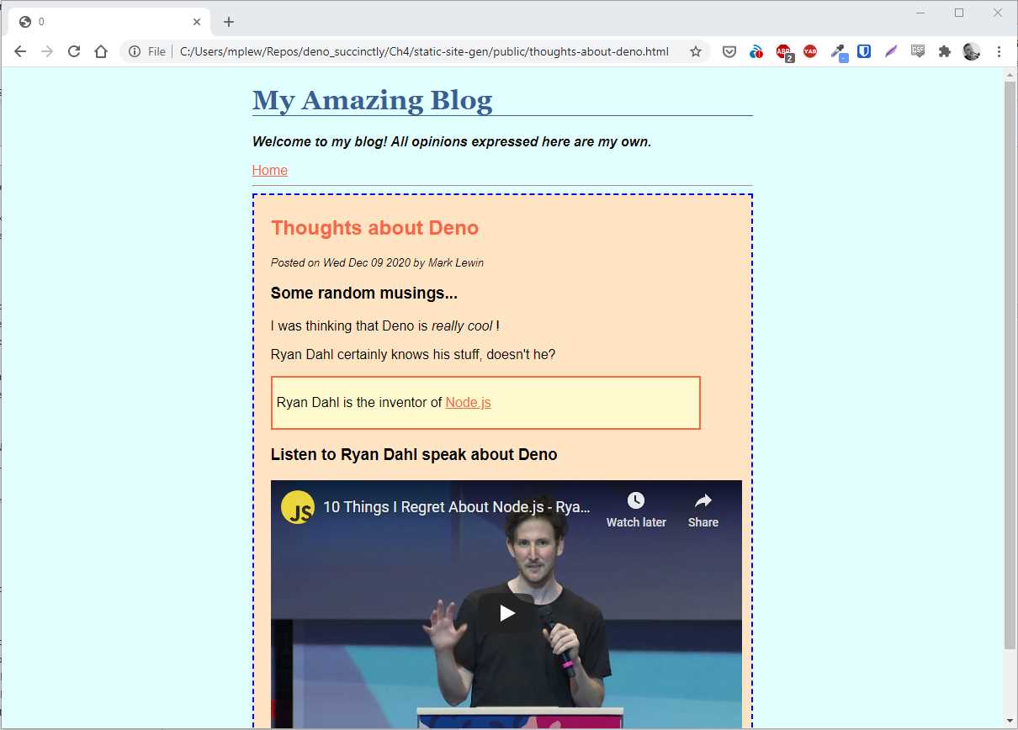Select the browser tab titled 0
This screenshot has width=1018, height=730.
coord(109,22)
